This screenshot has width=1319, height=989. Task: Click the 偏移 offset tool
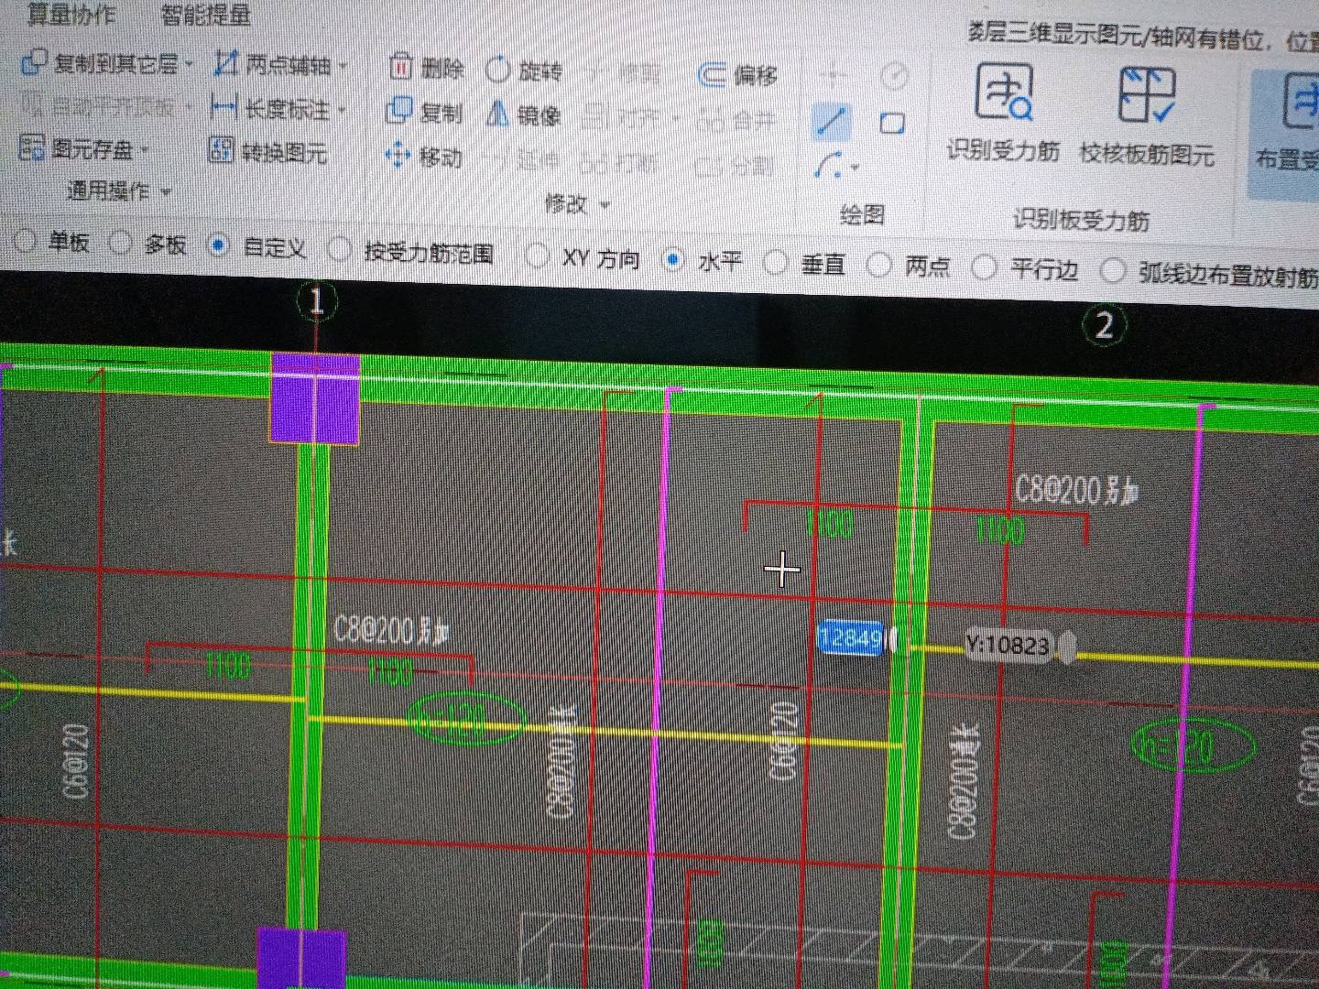pyautogui.click(x=738, y=75)
